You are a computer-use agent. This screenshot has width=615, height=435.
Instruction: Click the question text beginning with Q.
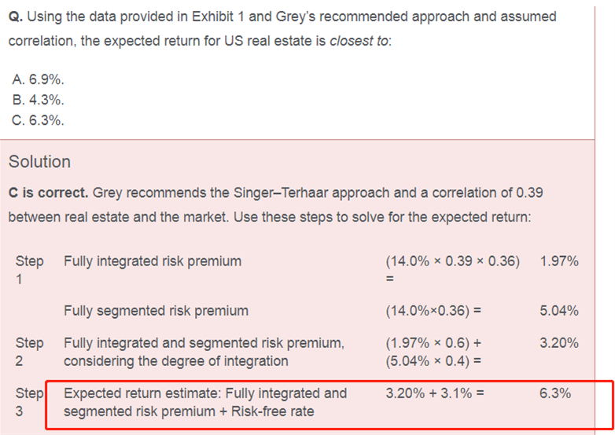pos(282,28)
